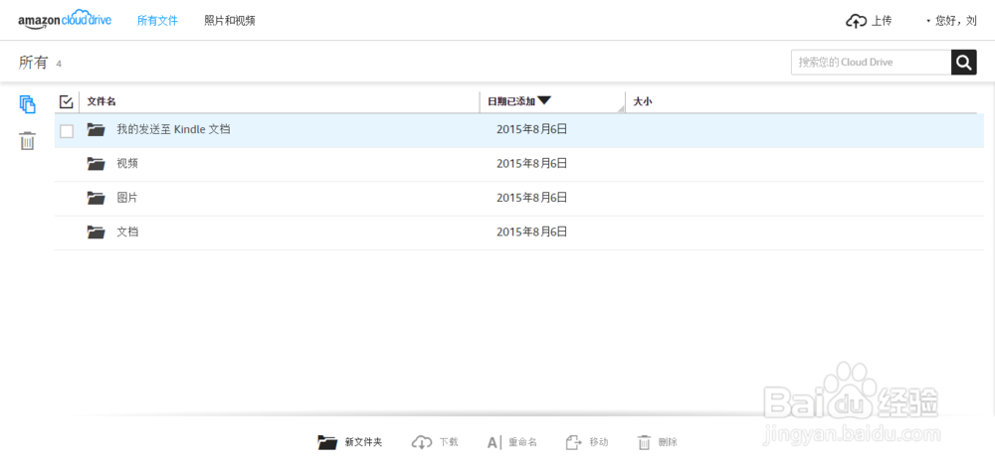Focus the Cloud Drive search field
Viewport: 995px width, 468px height.
click(871, 62)
